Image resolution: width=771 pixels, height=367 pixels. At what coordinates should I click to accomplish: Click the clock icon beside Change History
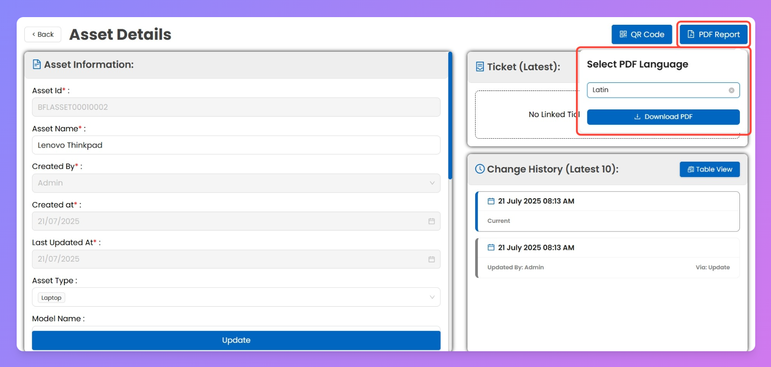[480, 169]
